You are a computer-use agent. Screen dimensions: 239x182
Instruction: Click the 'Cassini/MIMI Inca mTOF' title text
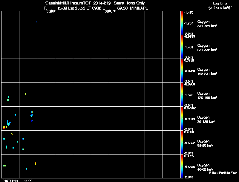68,3
